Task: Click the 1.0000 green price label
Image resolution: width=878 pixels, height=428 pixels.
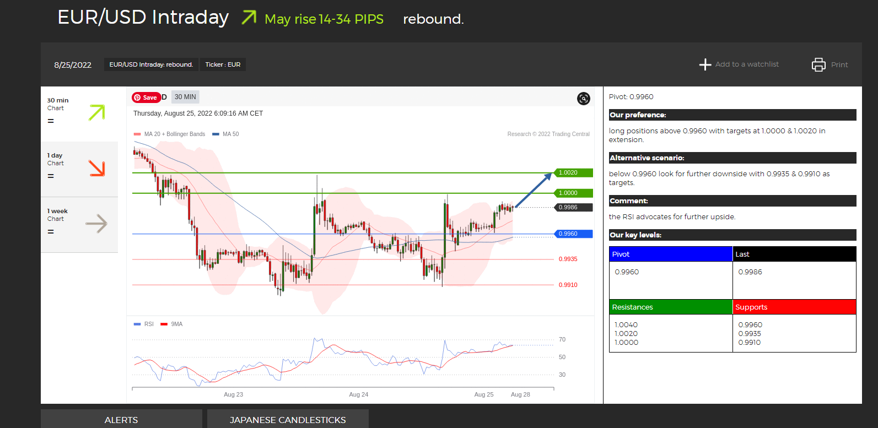Action: click(x=573, y=193)
